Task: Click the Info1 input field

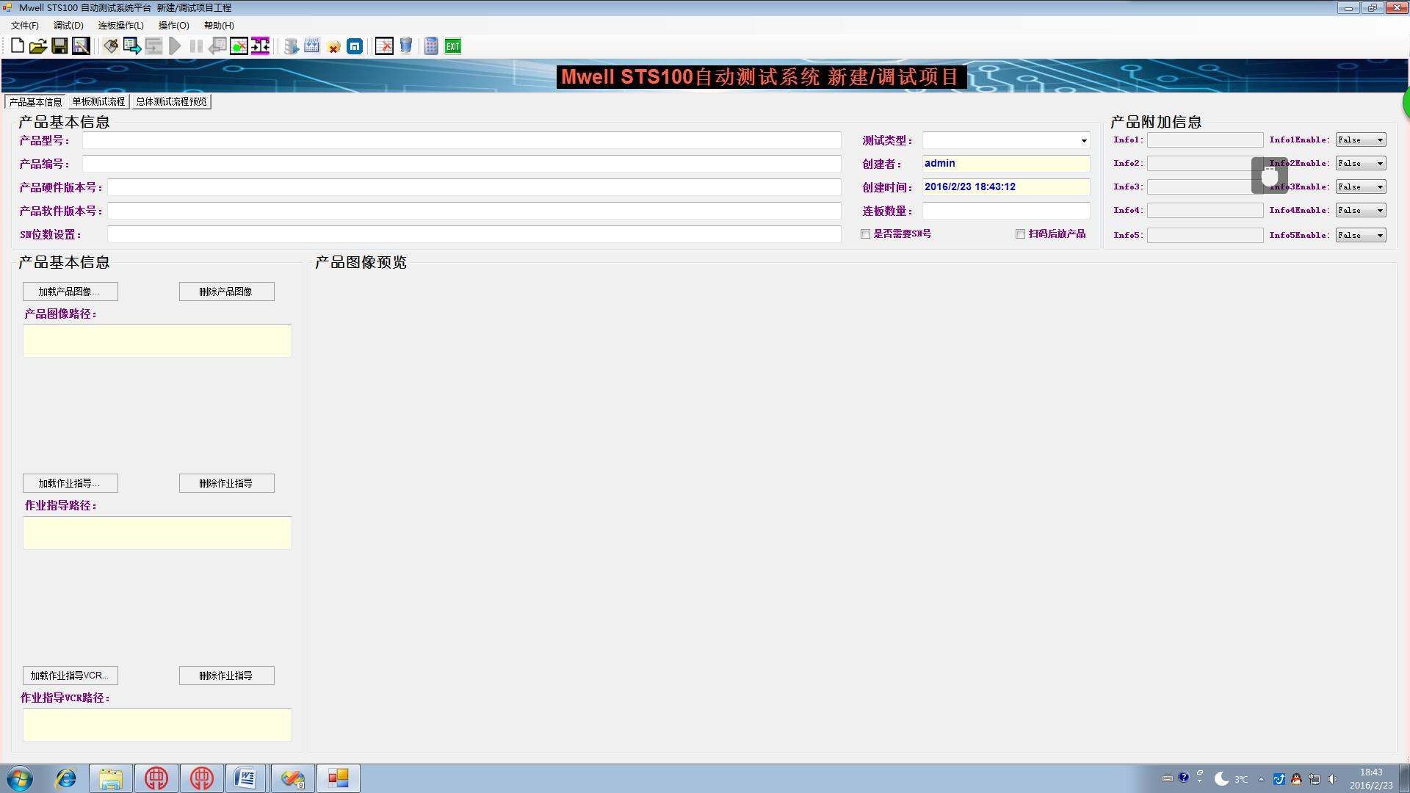Action: point(1205,140)
